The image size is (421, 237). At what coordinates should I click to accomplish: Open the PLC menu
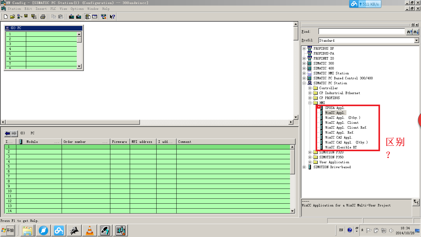click(53, 9)
